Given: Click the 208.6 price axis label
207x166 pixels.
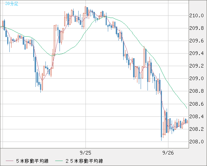Looking at the screenshot, I should pos(197,104).
